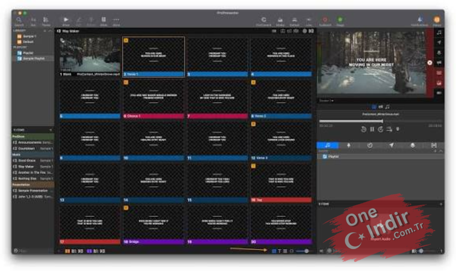Switch to the slide grid view icon
The width and height of the screenshot is (456, 273).
pyautogui.click(x=274, y=251)
